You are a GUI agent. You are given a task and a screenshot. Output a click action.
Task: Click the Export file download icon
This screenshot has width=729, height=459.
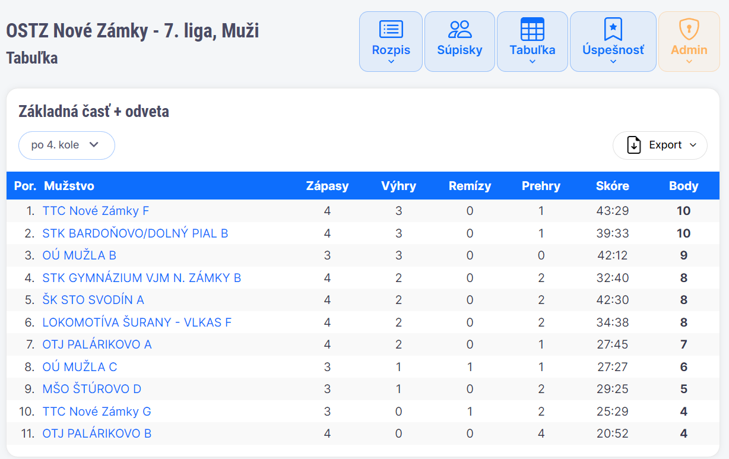(x=634, y=145)
